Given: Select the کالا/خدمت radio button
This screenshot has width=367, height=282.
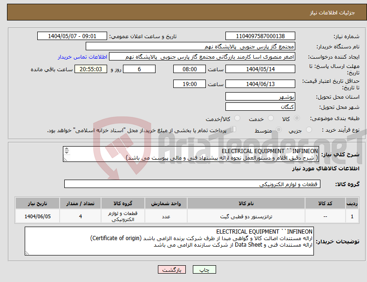Looking at the screenshot, I should [237, 118].
